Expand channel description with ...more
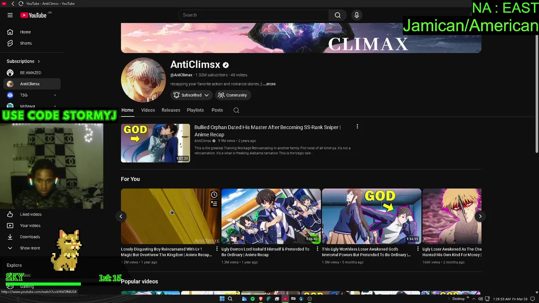The height and width of the screenshot is (303, 539). (x=269, y=84)
